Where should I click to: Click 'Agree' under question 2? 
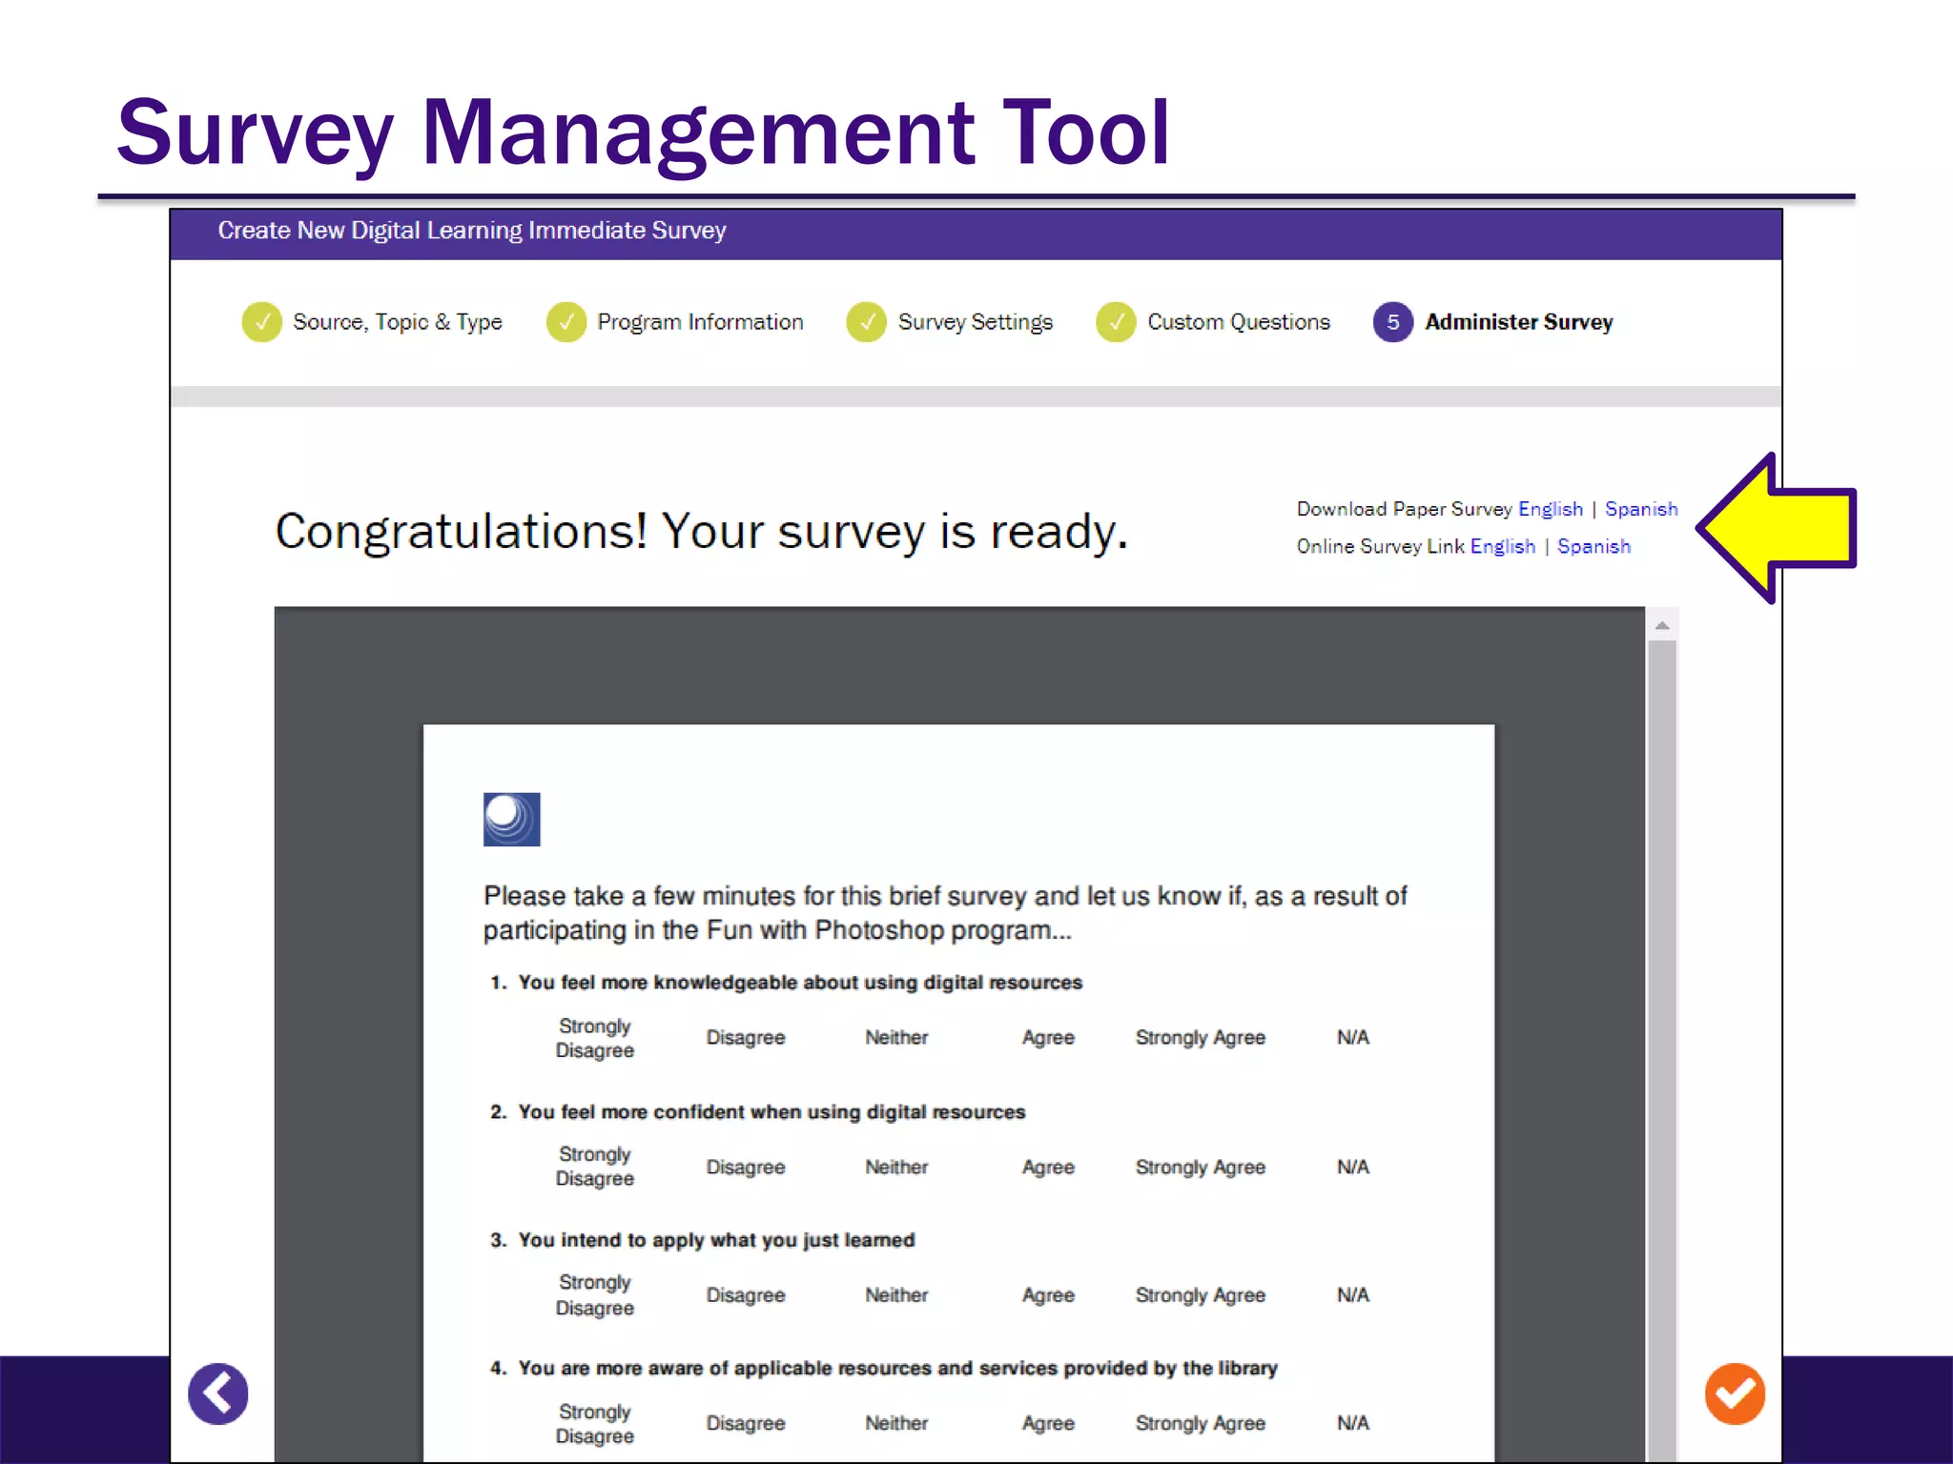pyautogui.click(x=1048, y=1168)
